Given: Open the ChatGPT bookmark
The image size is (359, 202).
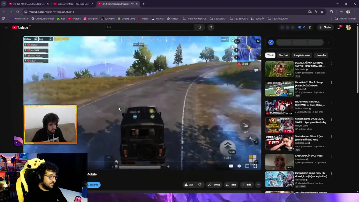Looking at the screenshot, I should point(173,19).
